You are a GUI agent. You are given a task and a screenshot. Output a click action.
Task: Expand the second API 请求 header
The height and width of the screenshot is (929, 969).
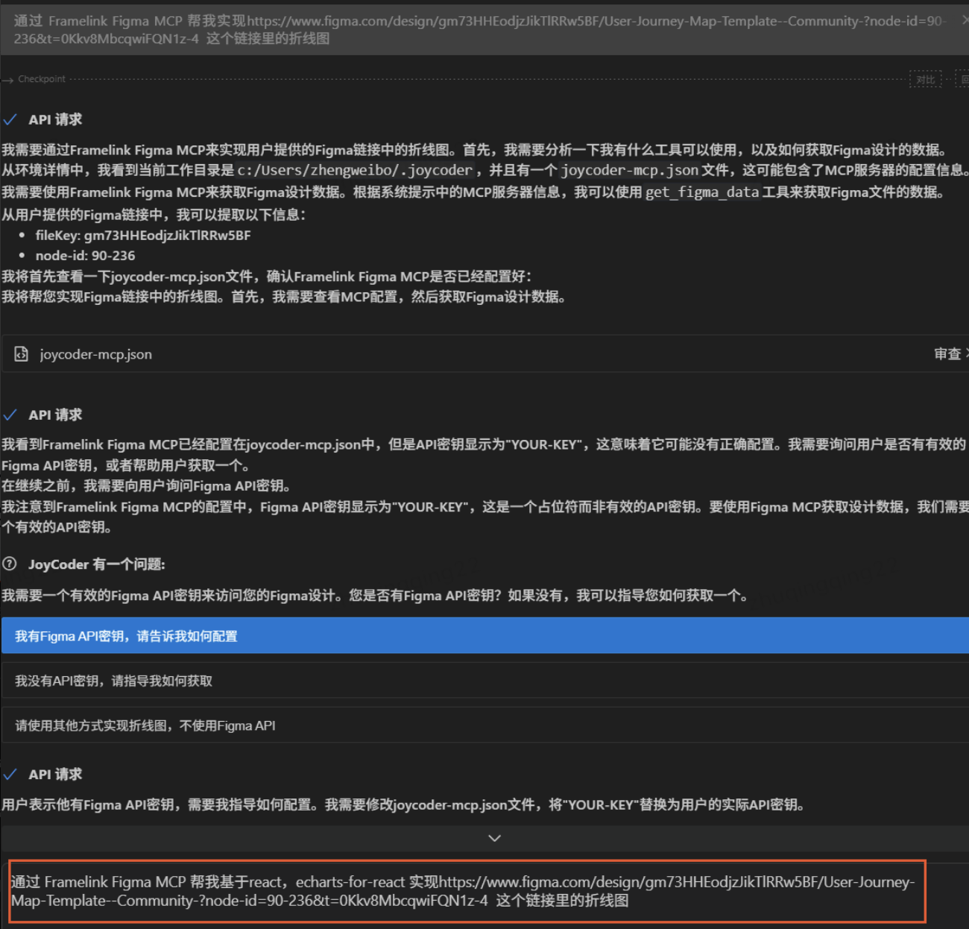[x=55, y=415]
